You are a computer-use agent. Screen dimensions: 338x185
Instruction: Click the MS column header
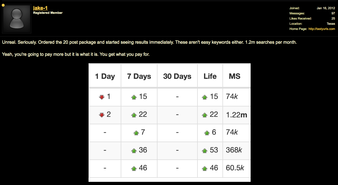237,76
